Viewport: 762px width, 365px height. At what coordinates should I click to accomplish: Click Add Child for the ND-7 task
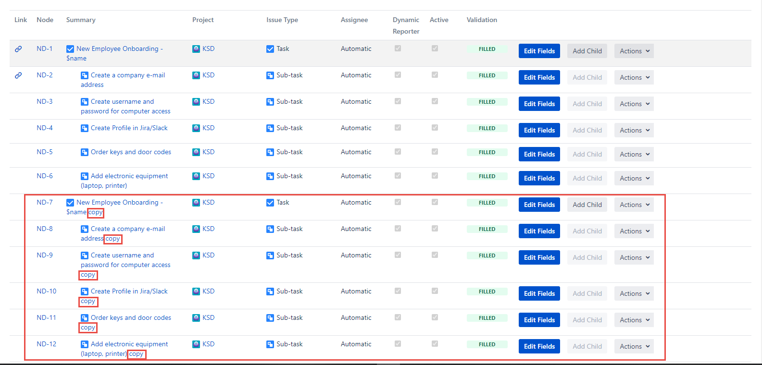tap(587, 205)
